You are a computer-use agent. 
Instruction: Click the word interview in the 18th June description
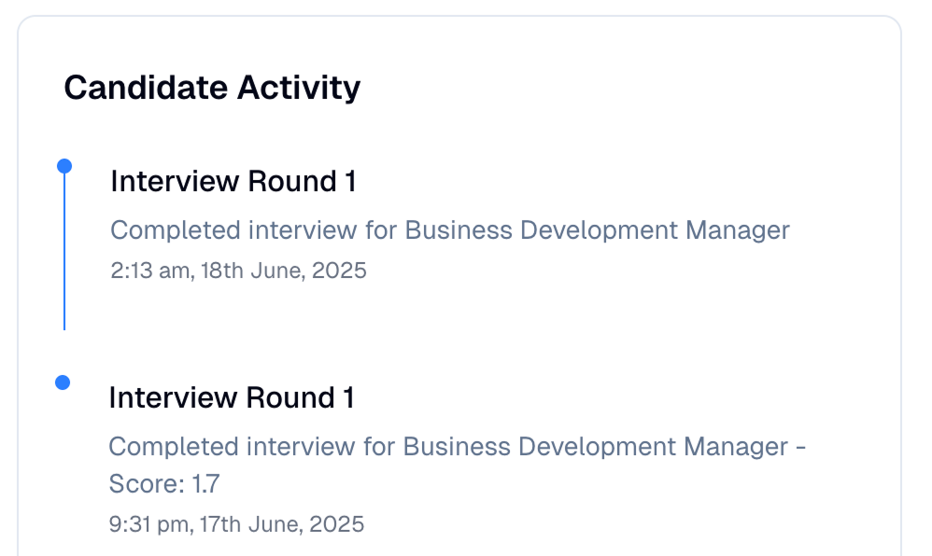(x=303, y=230)
